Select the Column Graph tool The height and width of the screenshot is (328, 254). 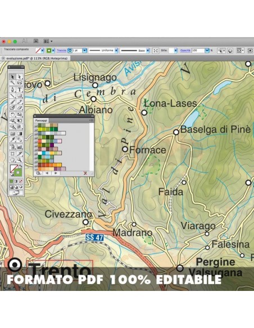click(20, 147)
